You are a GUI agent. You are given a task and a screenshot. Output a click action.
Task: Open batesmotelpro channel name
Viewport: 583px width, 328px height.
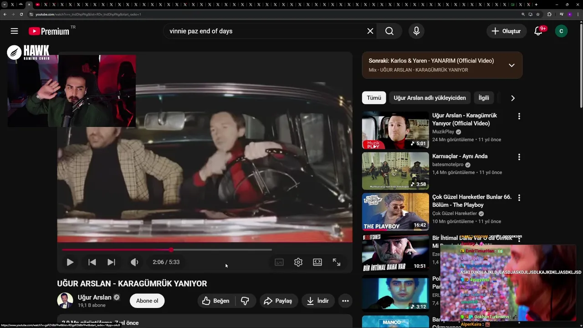[x=448, y=164]
